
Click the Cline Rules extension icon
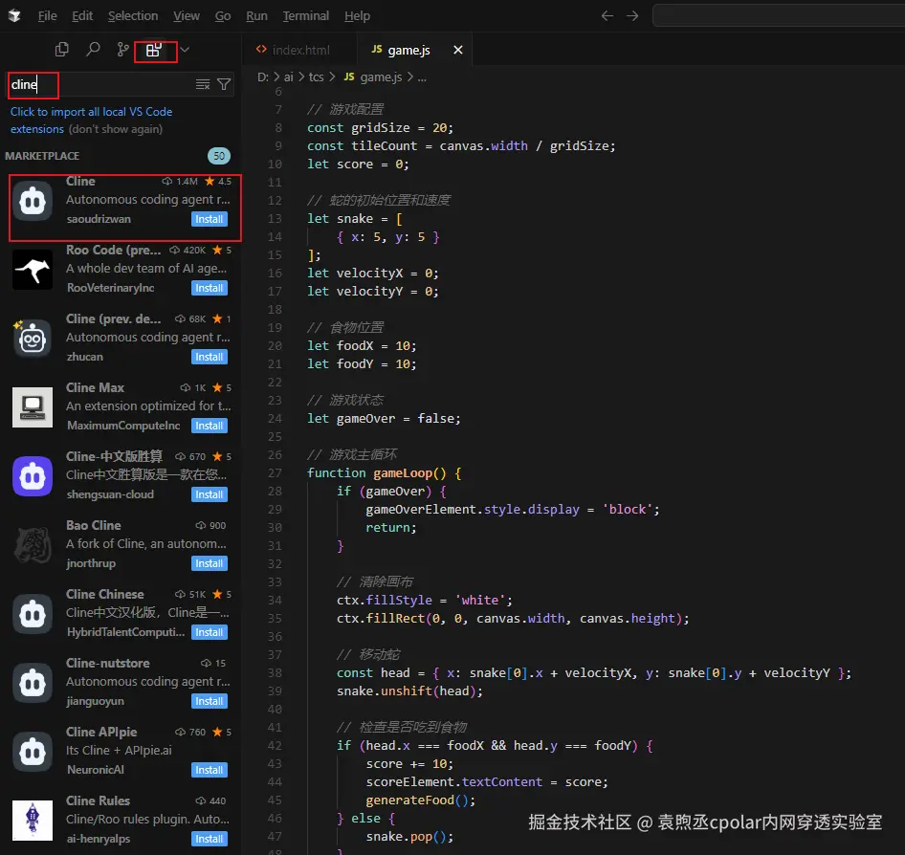click(33, 821)
